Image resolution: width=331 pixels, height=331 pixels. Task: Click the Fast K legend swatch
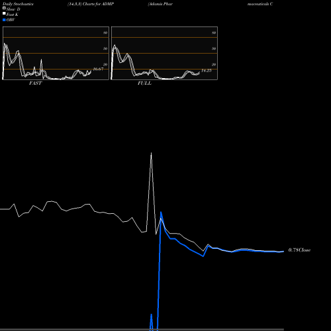(4, 13)
